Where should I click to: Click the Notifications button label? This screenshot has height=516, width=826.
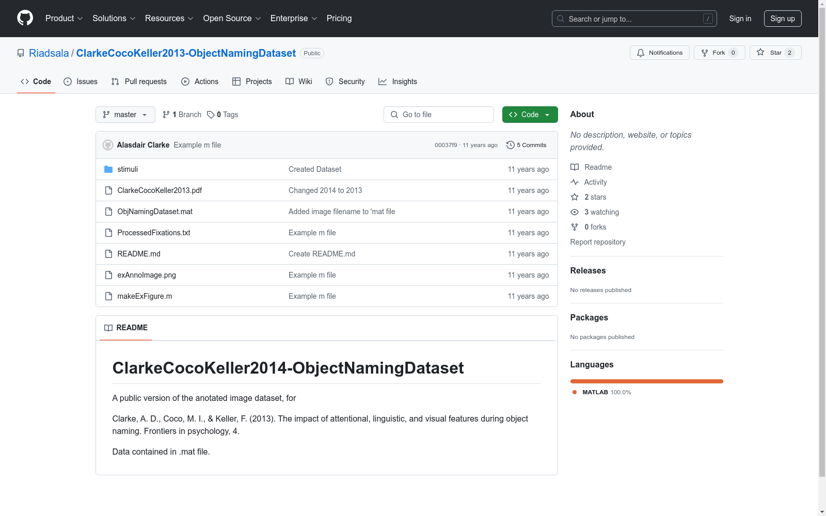pos(665,53)
